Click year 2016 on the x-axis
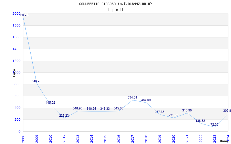This screenshot has width=231, height=144. (119, 139)
